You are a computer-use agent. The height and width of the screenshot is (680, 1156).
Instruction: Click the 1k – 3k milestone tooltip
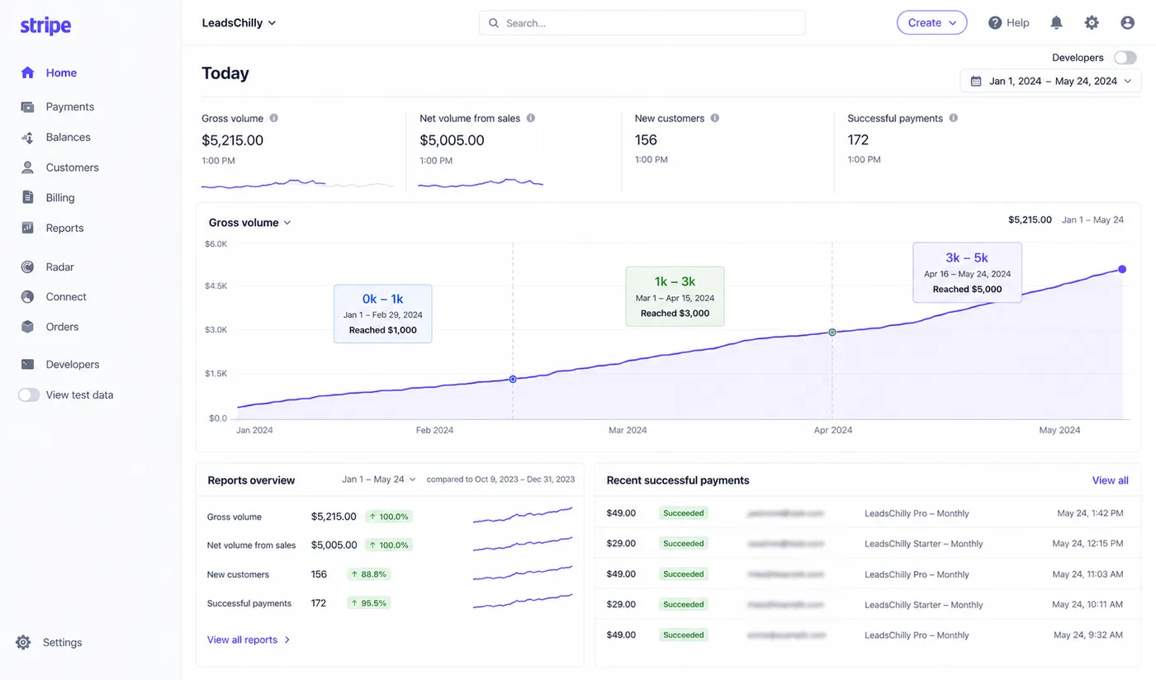(x=675, y=296)
